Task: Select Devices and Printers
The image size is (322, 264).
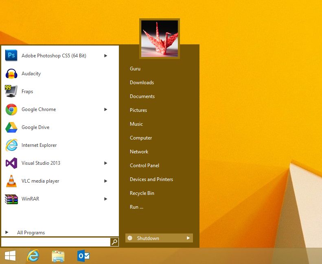Action: pyautogui.click(x=151, y=179)
